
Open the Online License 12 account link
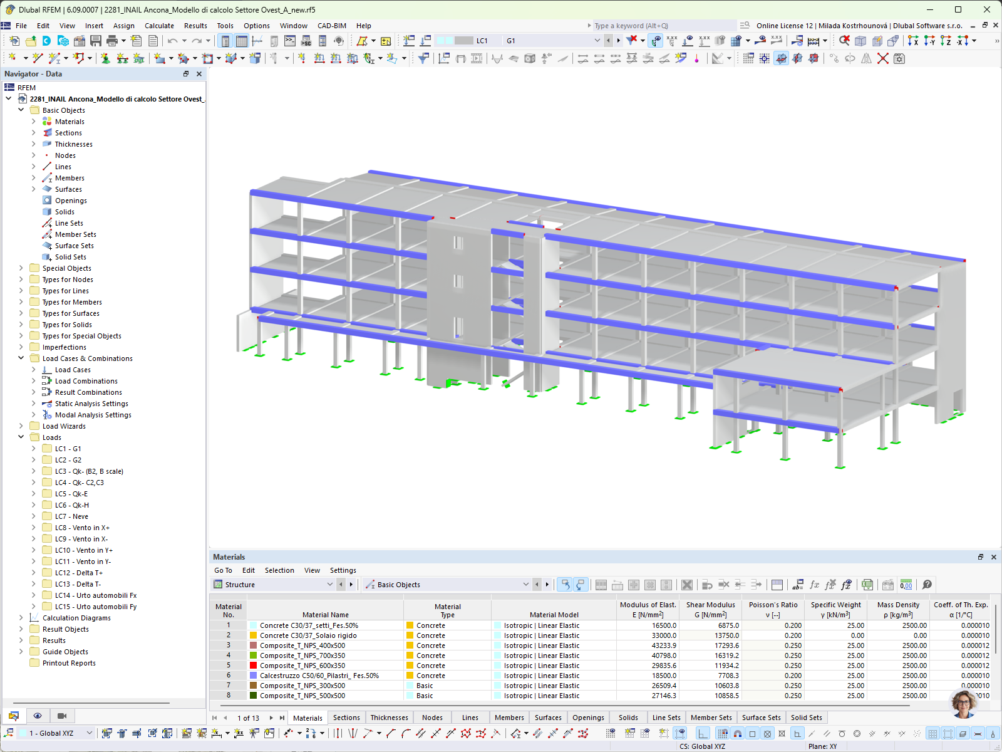point(783,26)
